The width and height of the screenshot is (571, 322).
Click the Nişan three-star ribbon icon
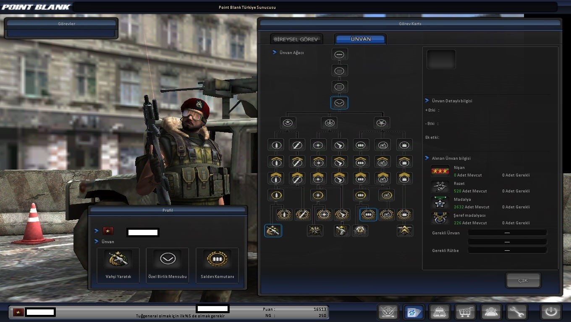pos(440,171)
